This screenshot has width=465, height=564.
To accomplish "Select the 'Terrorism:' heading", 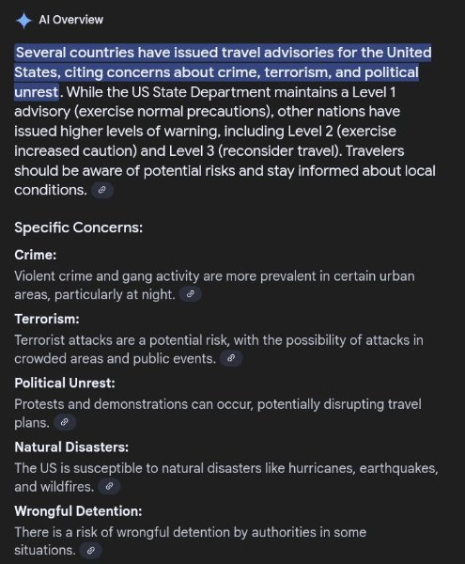I will click(x=47, y=319).
